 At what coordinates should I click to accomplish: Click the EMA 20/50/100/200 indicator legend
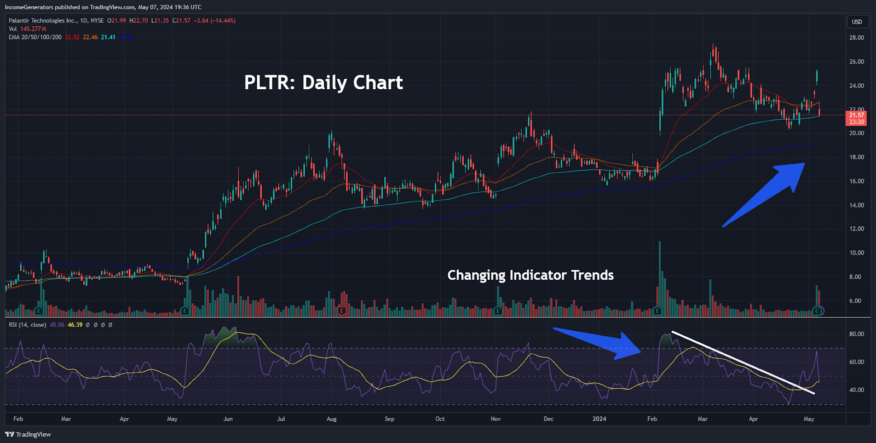[x=35, y=37]
